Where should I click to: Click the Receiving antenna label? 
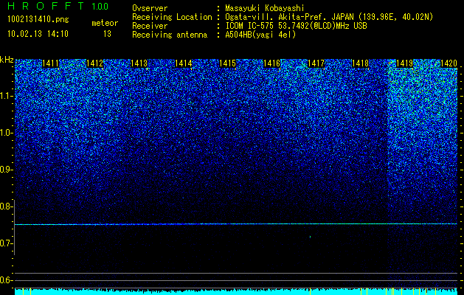point(170,35)
